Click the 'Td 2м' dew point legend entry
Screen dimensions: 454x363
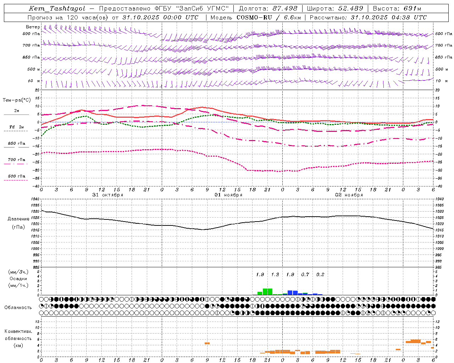17,127
